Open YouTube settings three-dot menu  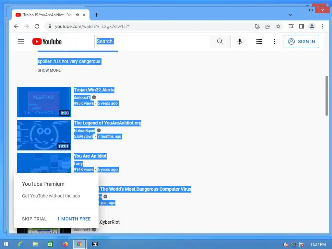click(275, 41)
